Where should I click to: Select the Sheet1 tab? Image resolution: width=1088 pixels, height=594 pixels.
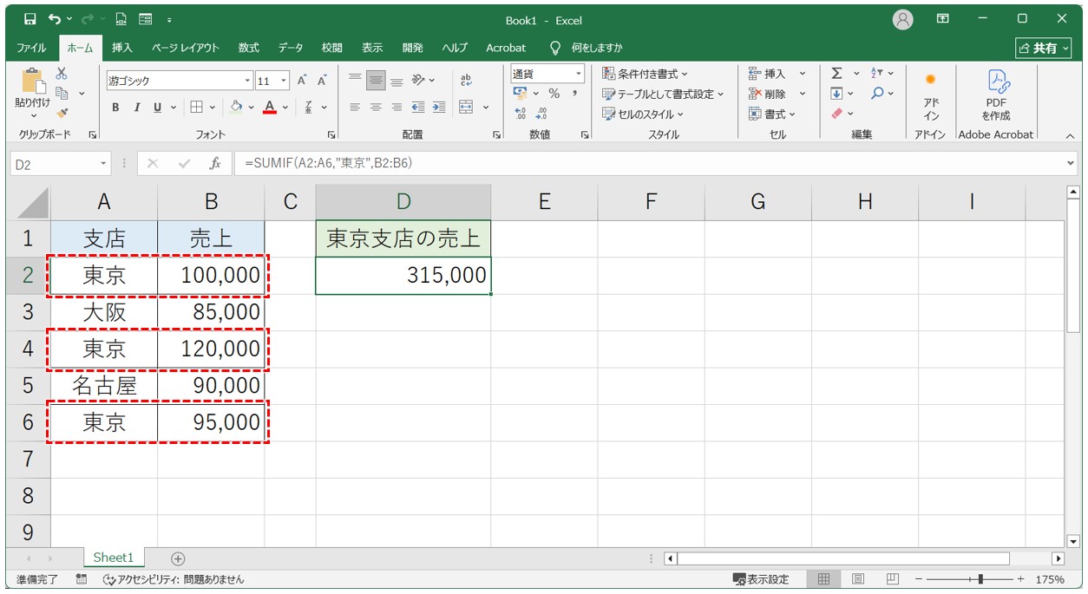(x=114, y=558)
